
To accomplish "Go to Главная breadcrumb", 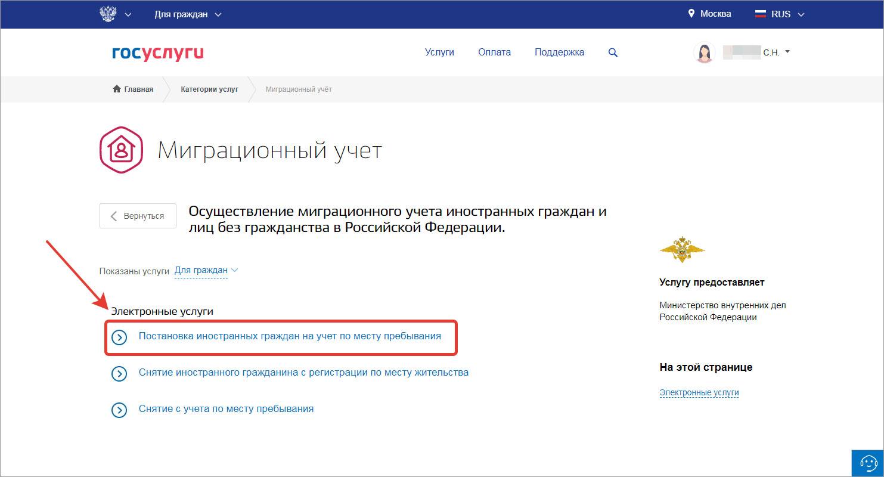I will (x=138, y=89).
